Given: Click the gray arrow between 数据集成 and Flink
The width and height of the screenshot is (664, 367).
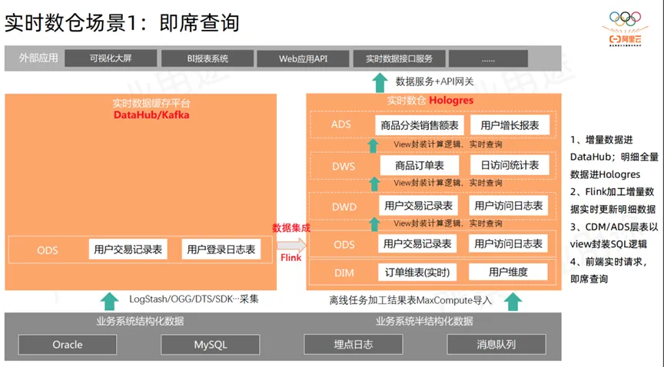Looking at the screenshot, I should coord(292,245).
